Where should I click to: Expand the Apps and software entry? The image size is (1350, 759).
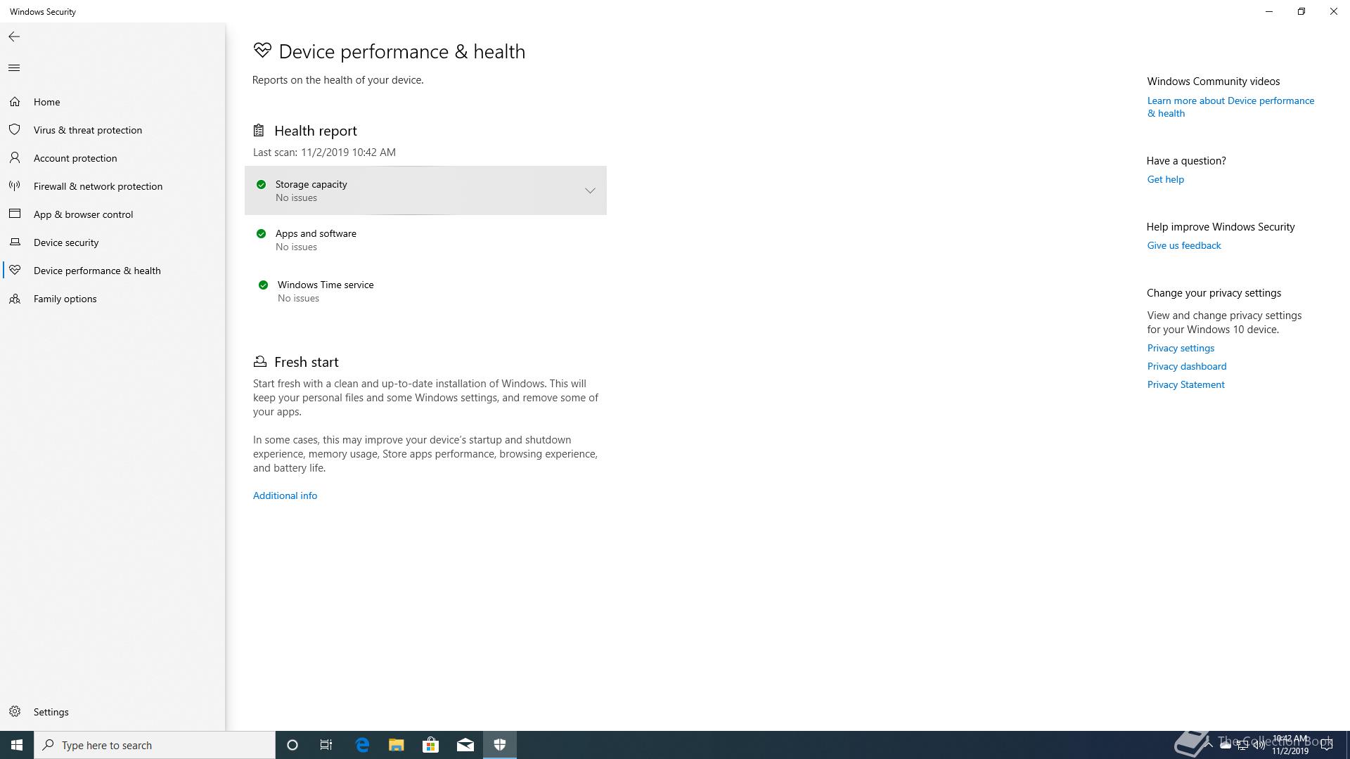point(425,240)
